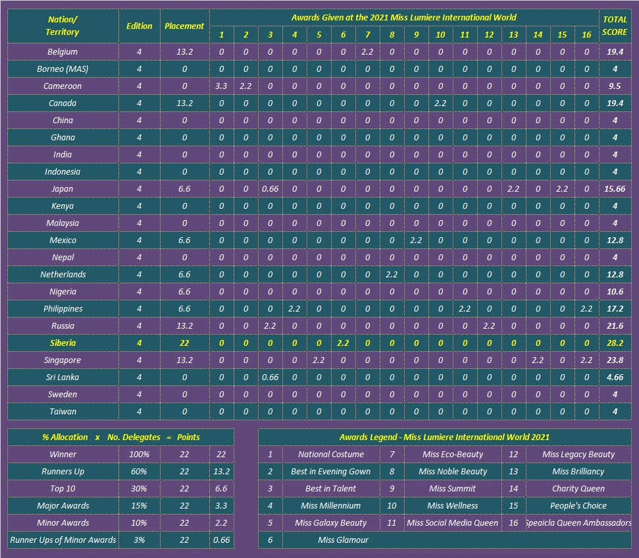Select the Japan nation cell
Screen dimensions: 639x558
[x=63, y=189]
